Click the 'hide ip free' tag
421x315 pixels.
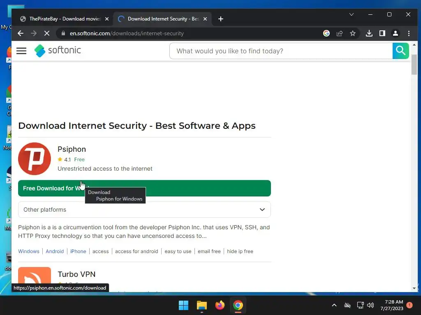[x=240, y=251]
